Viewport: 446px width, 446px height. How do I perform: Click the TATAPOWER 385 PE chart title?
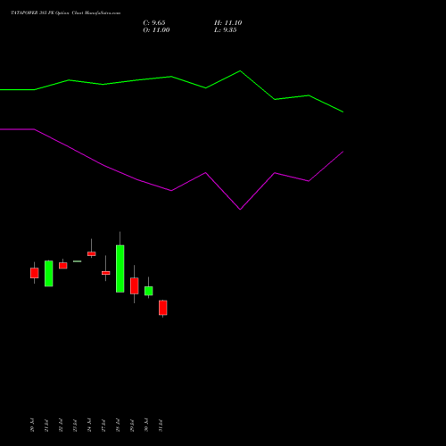tap(66, 13)
